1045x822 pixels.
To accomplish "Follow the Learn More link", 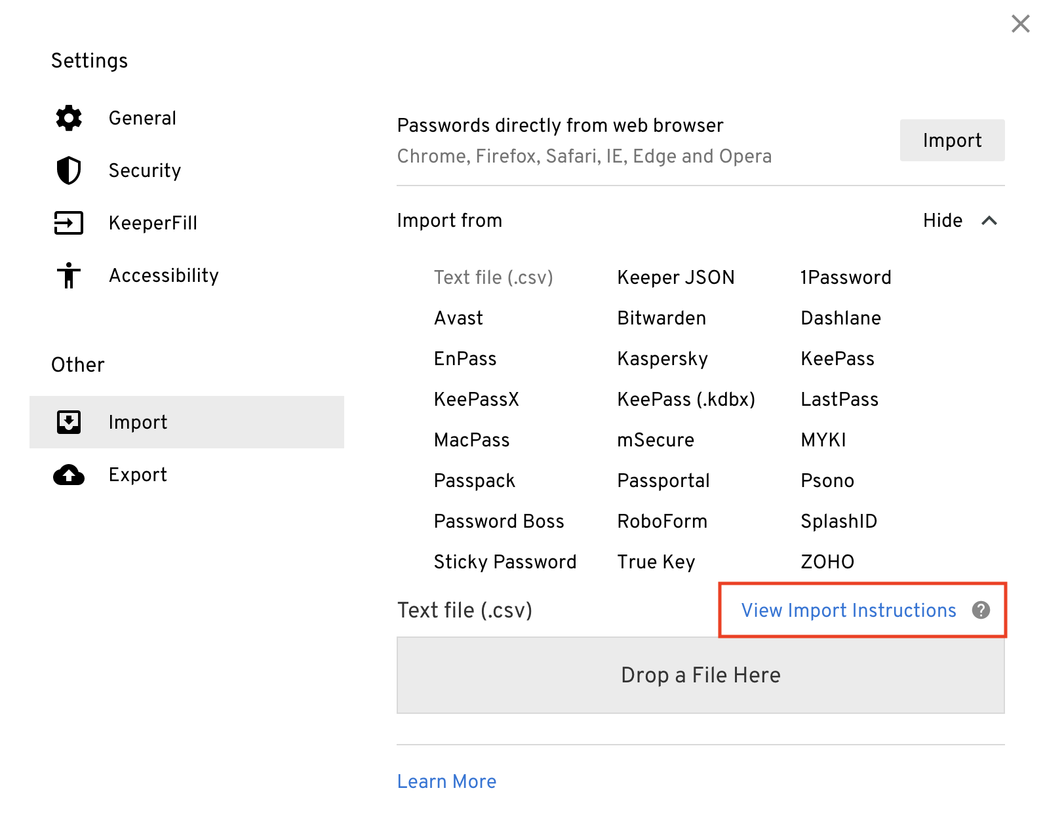I will point(446,781).
